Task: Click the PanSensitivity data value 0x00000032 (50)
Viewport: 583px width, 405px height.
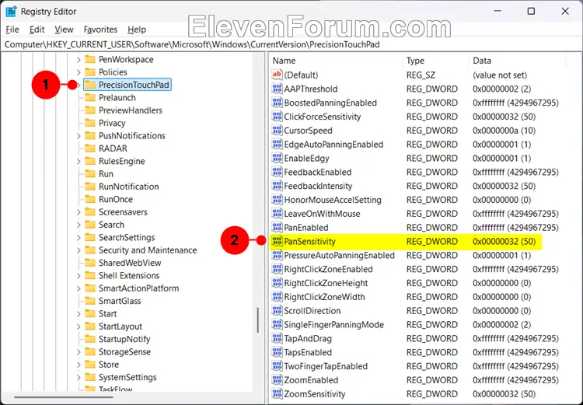Action: pyautogui.click(x=504, y=241)
